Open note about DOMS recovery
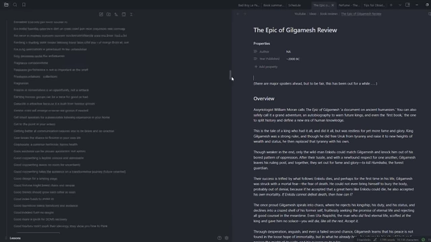 (40, 219)
